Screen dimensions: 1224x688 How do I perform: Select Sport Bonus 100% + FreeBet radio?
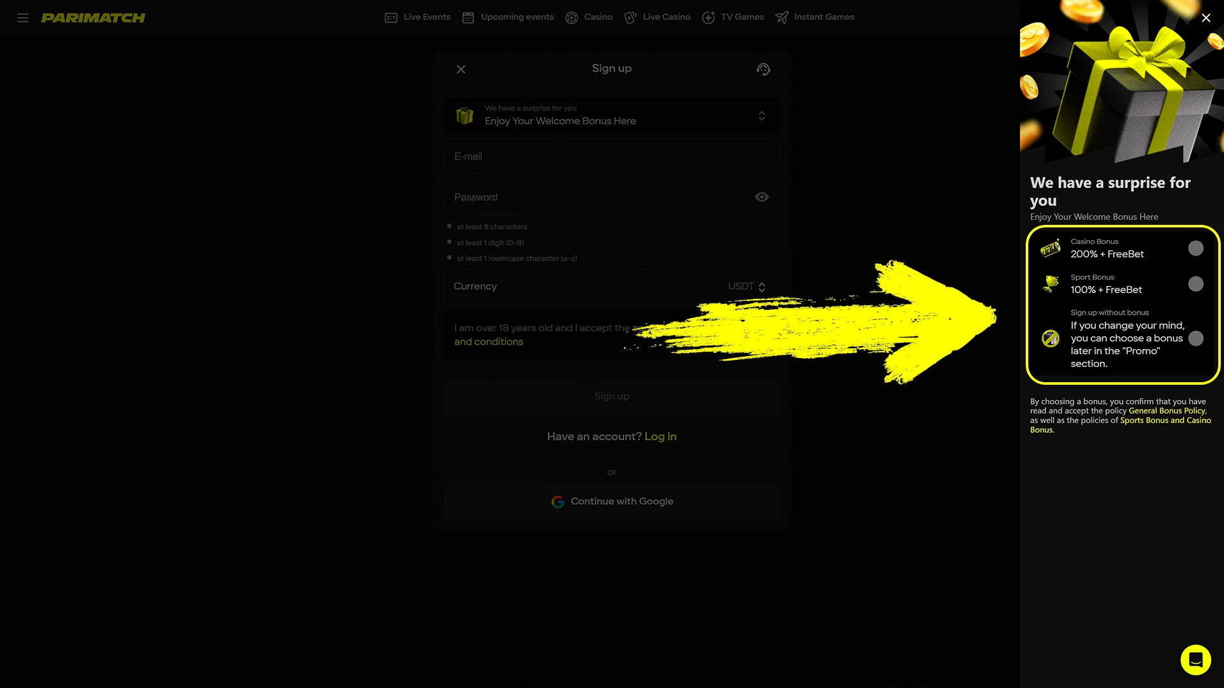pos(1196,284)
